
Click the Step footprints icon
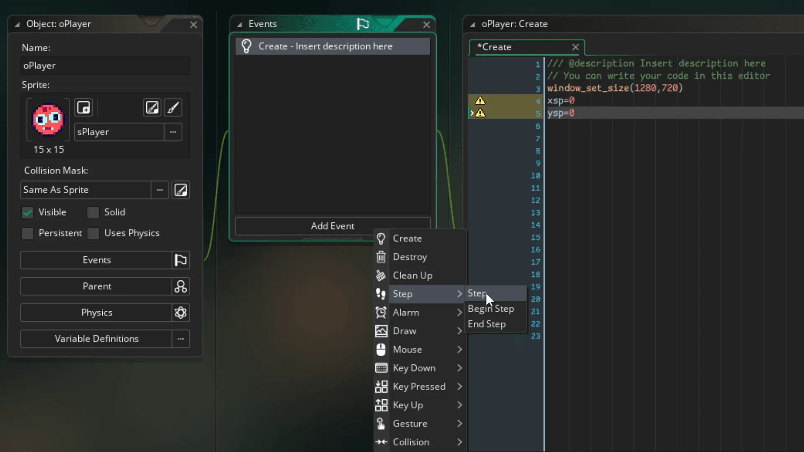(x=381, y=294)
